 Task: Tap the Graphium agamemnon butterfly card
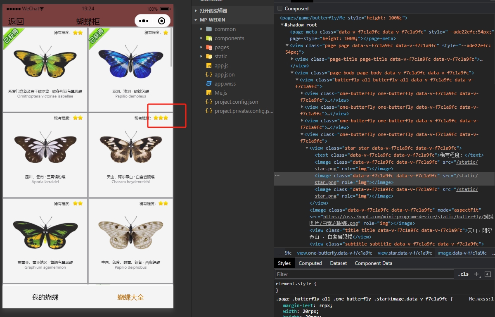45,241
